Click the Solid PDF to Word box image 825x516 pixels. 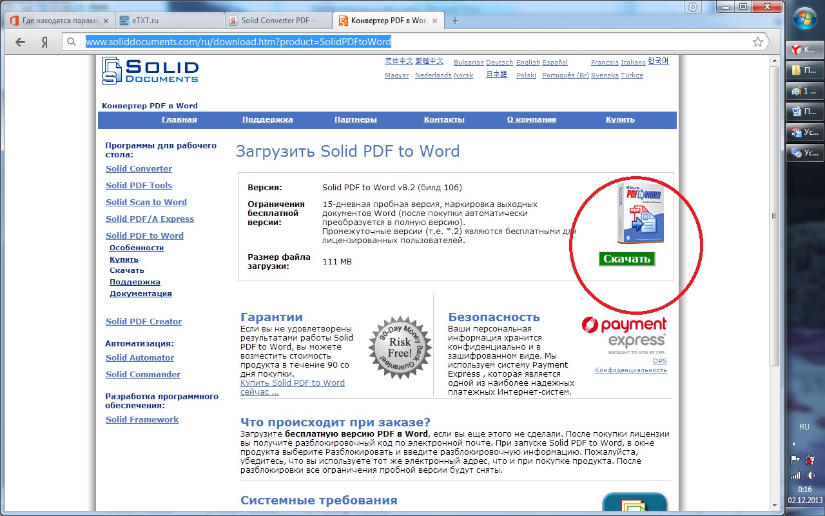click(x=639, y=213)
